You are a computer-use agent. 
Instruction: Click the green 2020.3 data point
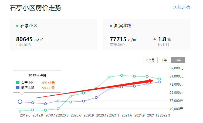point(58,109)
